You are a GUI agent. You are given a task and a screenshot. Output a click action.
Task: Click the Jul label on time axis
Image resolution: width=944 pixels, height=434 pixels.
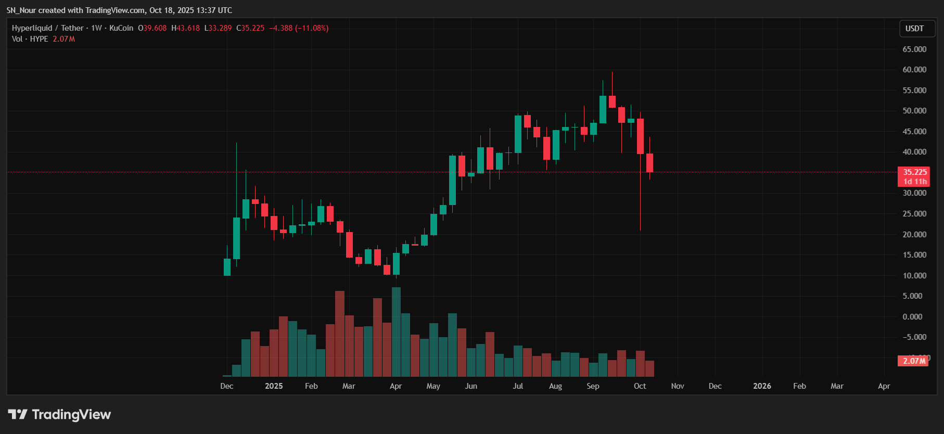[518, 386]
